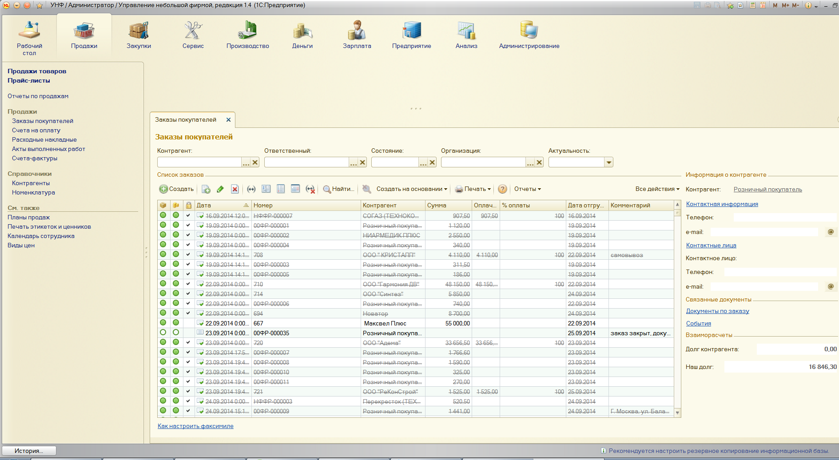The height and width of the screenshot is (460, 839).
Task: Click the green pencil edit icon
Action: pos(220,189)
